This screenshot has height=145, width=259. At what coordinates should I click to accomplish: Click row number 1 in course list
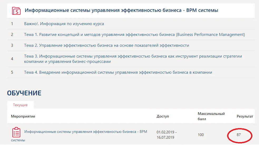click(x=12, y=24)
